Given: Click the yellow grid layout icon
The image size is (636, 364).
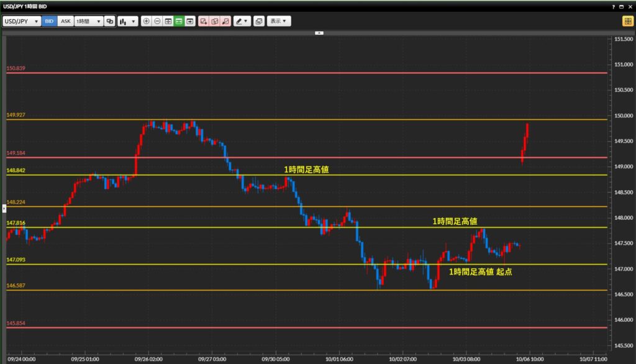Looking at the screenshot, I should tap(627, 20).
